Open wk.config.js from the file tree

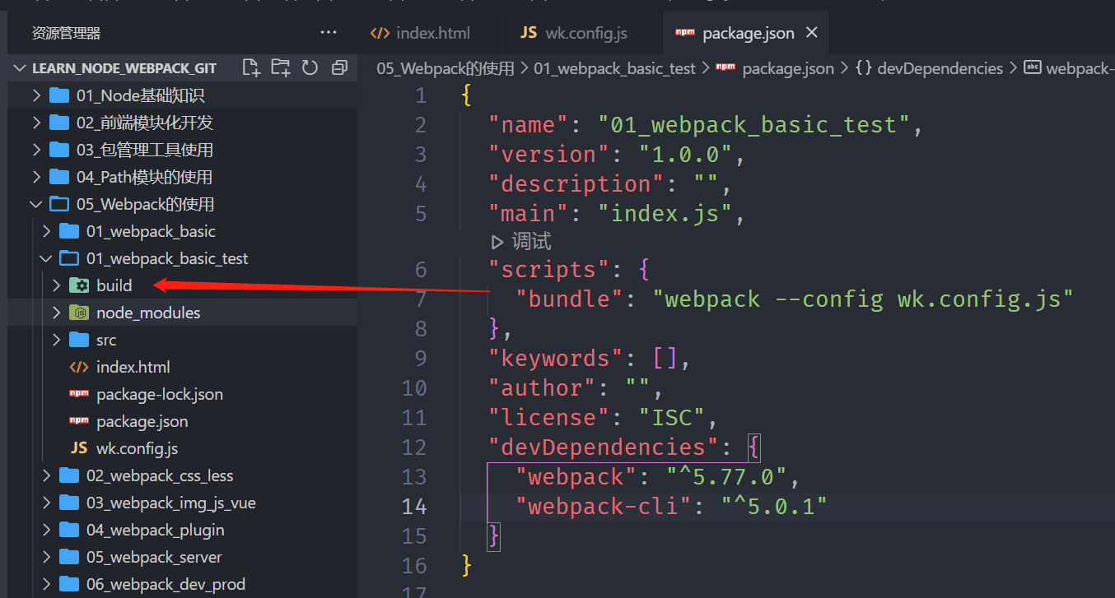click(137, 448)
